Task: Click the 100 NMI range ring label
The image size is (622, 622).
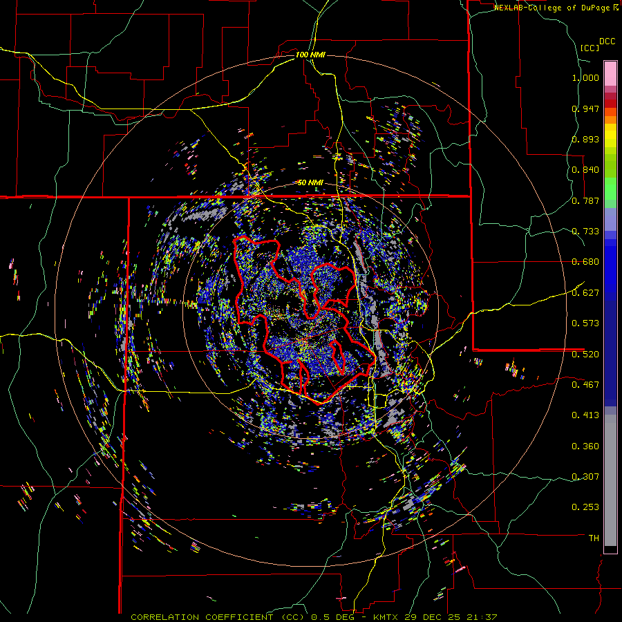Action: [310, 55]
